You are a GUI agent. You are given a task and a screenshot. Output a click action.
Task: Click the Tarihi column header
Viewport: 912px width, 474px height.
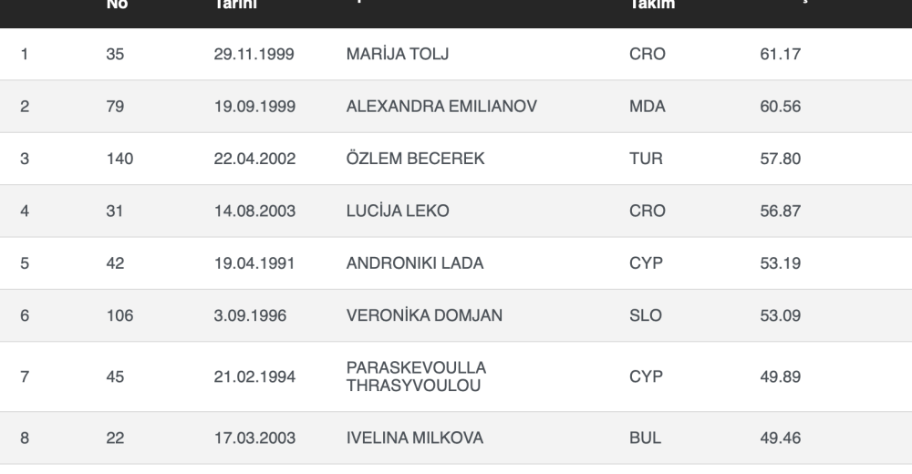235,5
